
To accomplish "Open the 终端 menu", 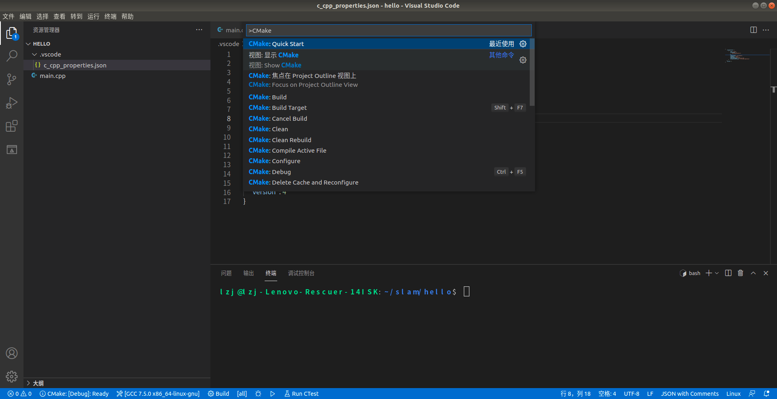I will 110,16.
